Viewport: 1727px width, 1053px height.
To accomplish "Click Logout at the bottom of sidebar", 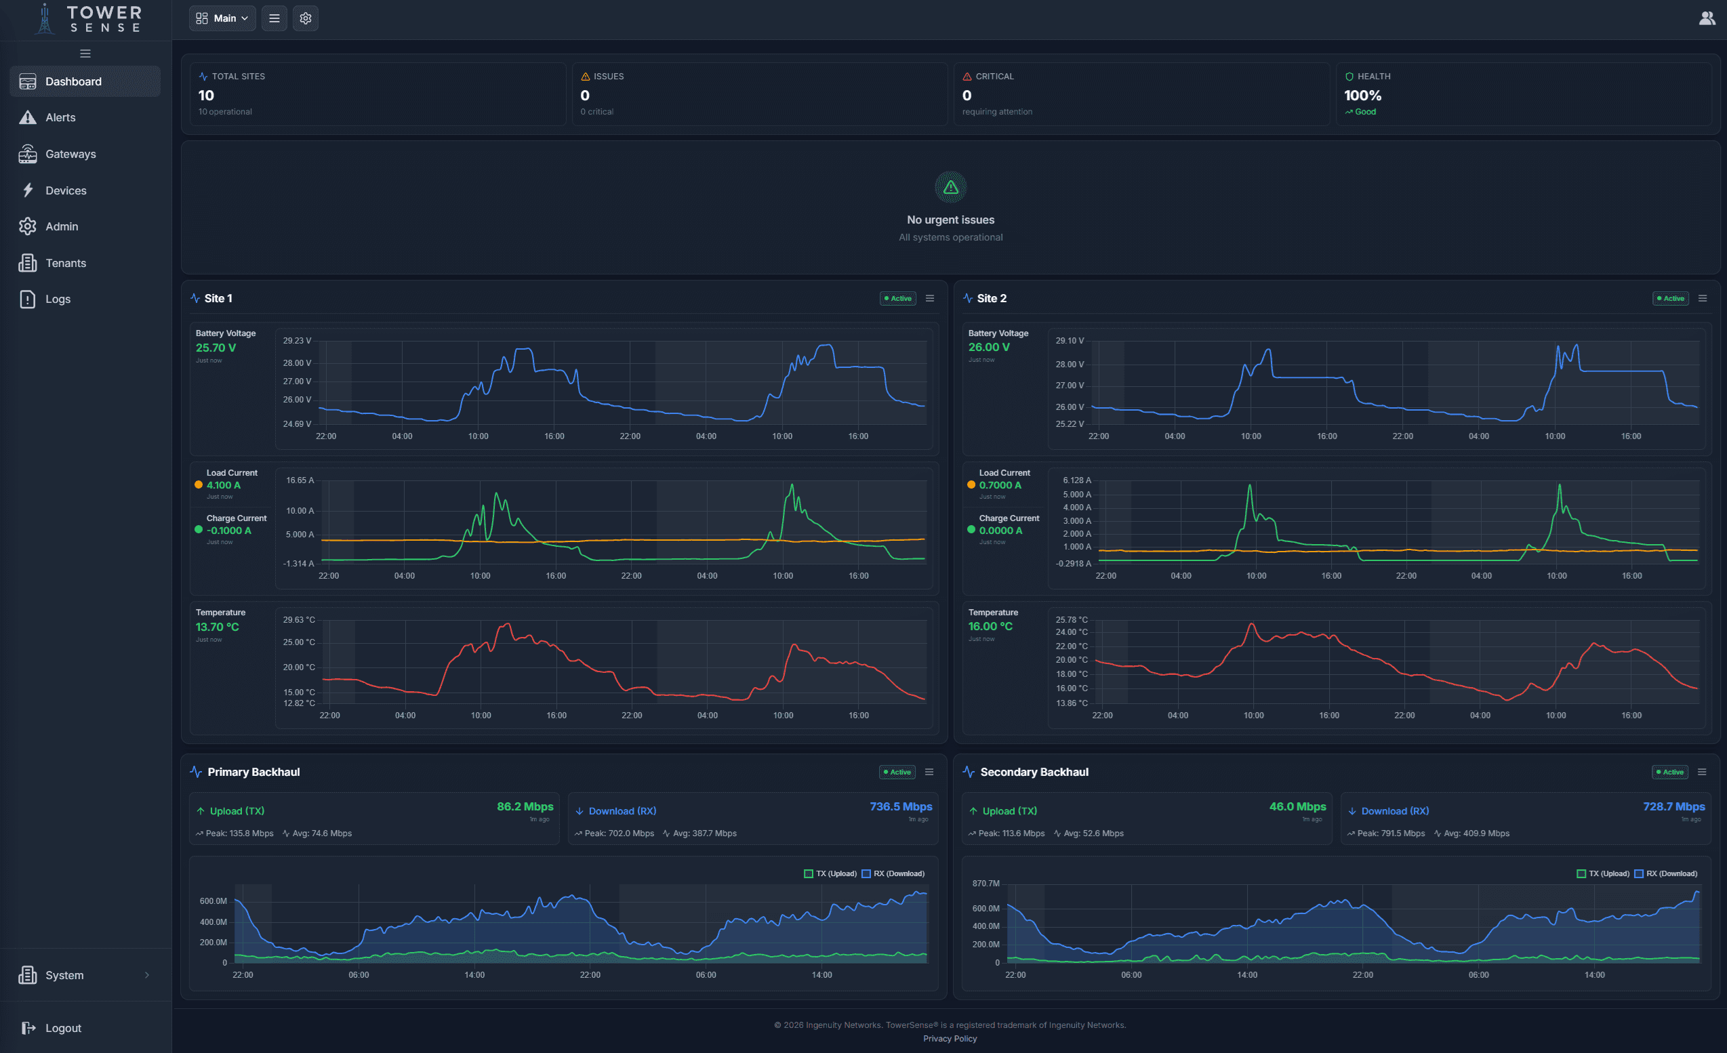I will tap(63, 1028).
